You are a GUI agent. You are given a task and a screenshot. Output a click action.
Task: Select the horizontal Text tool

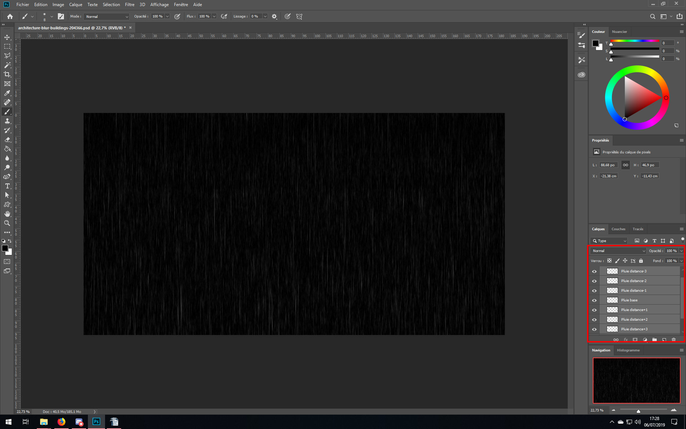7,186
